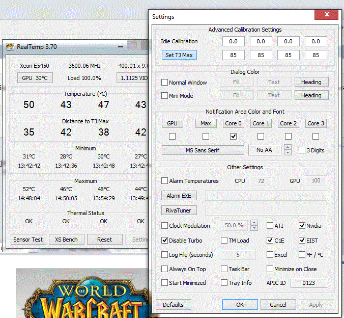Increase font size with up spinner arrow
The height and width of the screenshot is (318, 344).
[x=288, y=147]
